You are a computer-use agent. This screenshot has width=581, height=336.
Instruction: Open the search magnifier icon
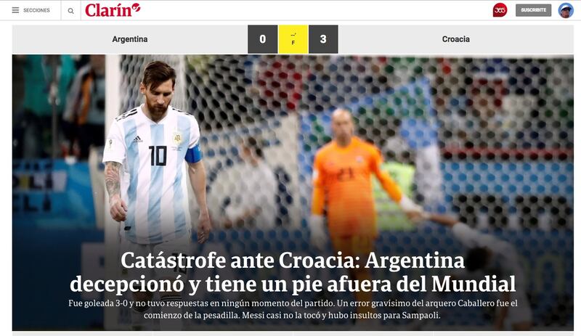[70, 11]
